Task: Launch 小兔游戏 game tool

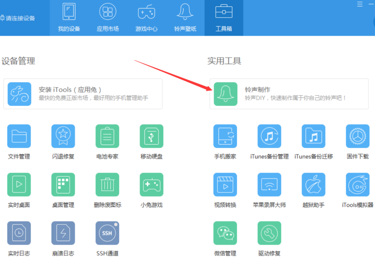Action: [151, 190]
